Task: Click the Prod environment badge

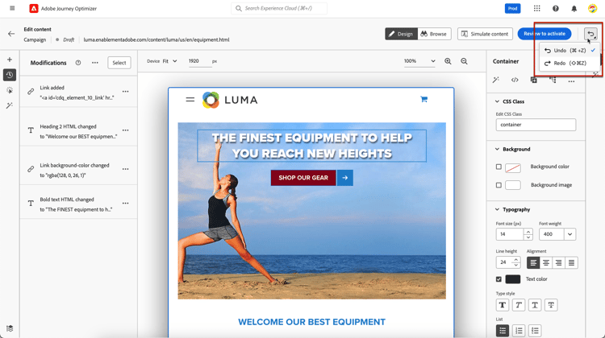Action: point(512,9)
